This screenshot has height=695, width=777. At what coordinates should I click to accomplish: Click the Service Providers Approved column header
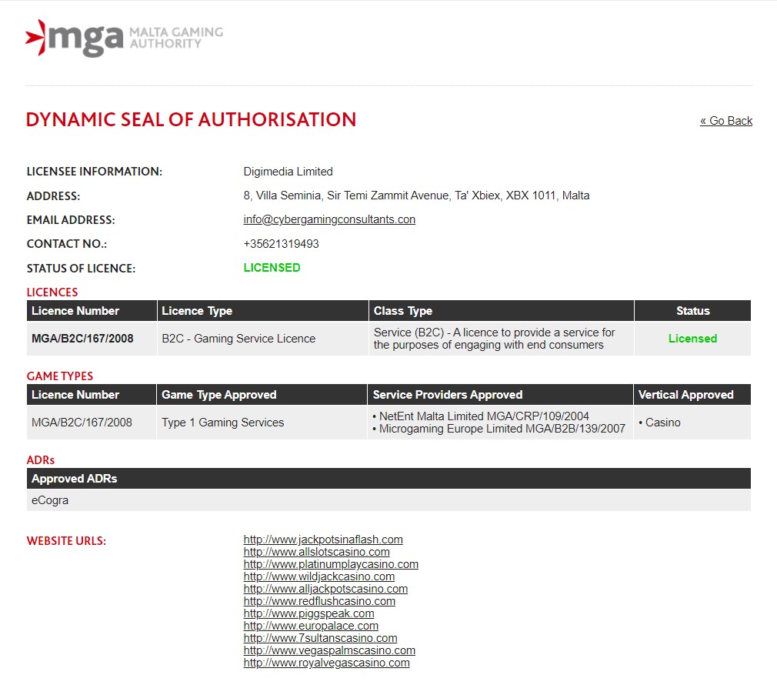500,395
